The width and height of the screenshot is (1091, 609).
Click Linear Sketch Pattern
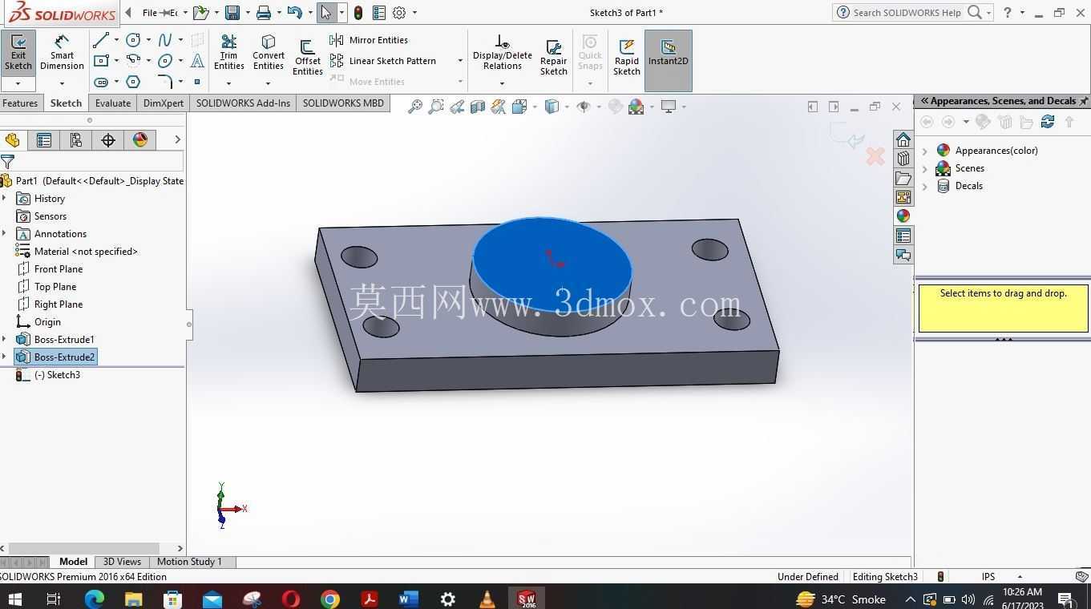point(383,61)
